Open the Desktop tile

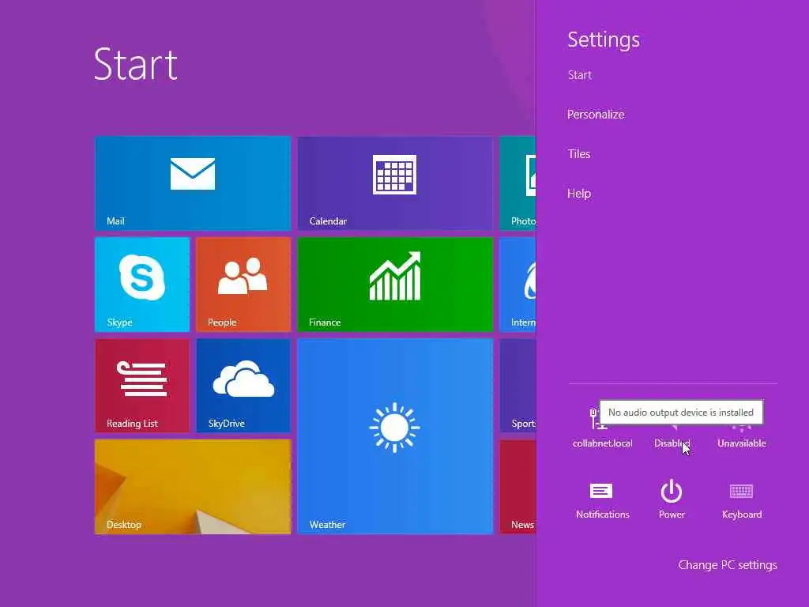193,487
